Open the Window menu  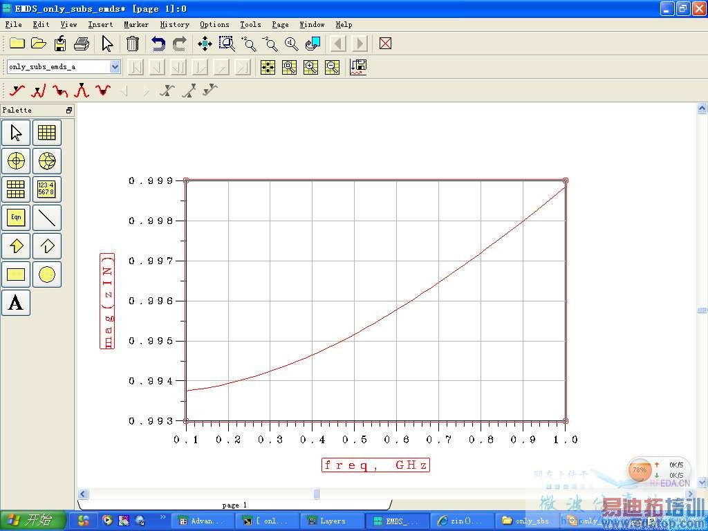click(x=312, y=24)
